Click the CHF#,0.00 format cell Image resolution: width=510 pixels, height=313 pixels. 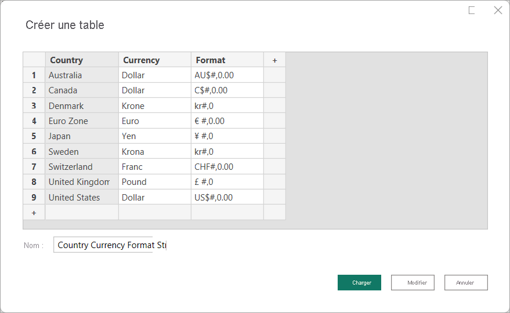click(x=227, y=167)
